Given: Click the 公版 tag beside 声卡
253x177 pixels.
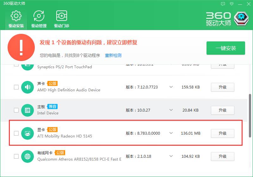Looking at the screenshot, I should [x=52, y=83].
